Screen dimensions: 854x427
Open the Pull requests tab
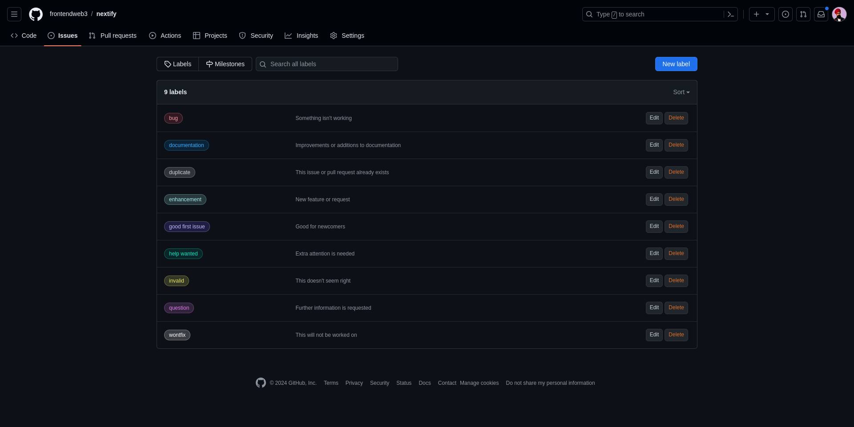point(113,36)
